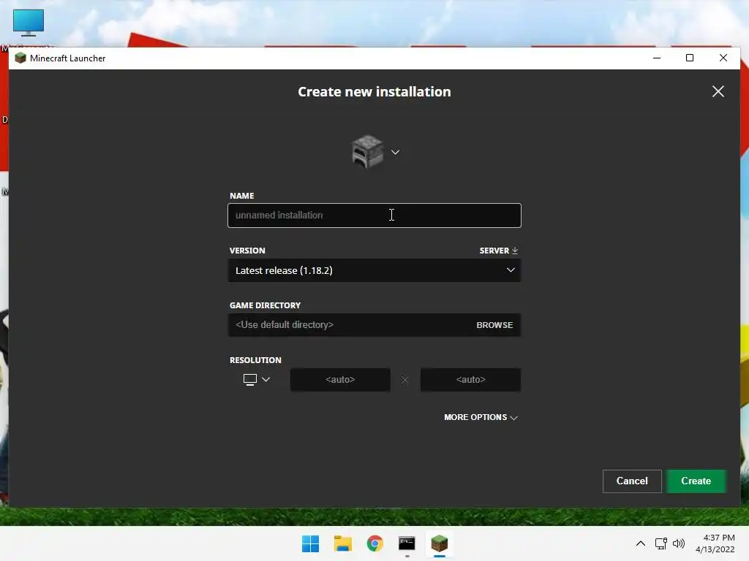Viewport: 749px width, 561px height.
Task: Click BROWSE to choose game directory
Action: tap(494, 325)
